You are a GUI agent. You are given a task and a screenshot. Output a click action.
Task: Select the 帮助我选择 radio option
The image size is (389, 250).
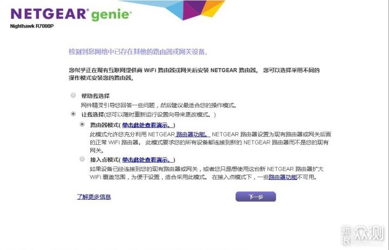(x=73, y=95)
